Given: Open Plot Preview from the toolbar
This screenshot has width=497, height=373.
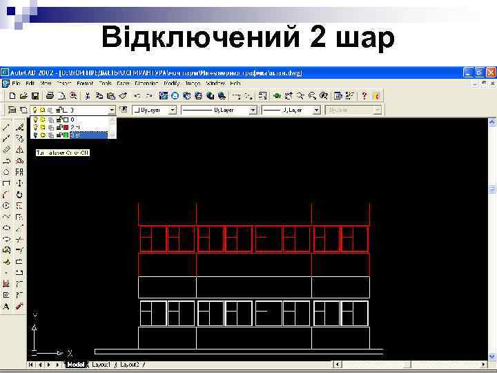Looking at the screenshot, I should click(61, 95).
